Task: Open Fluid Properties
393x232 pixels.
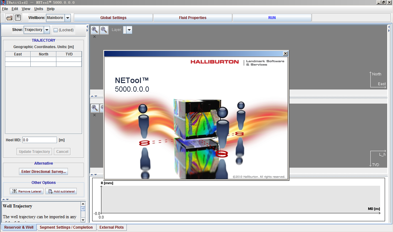Action: [193, 18]
